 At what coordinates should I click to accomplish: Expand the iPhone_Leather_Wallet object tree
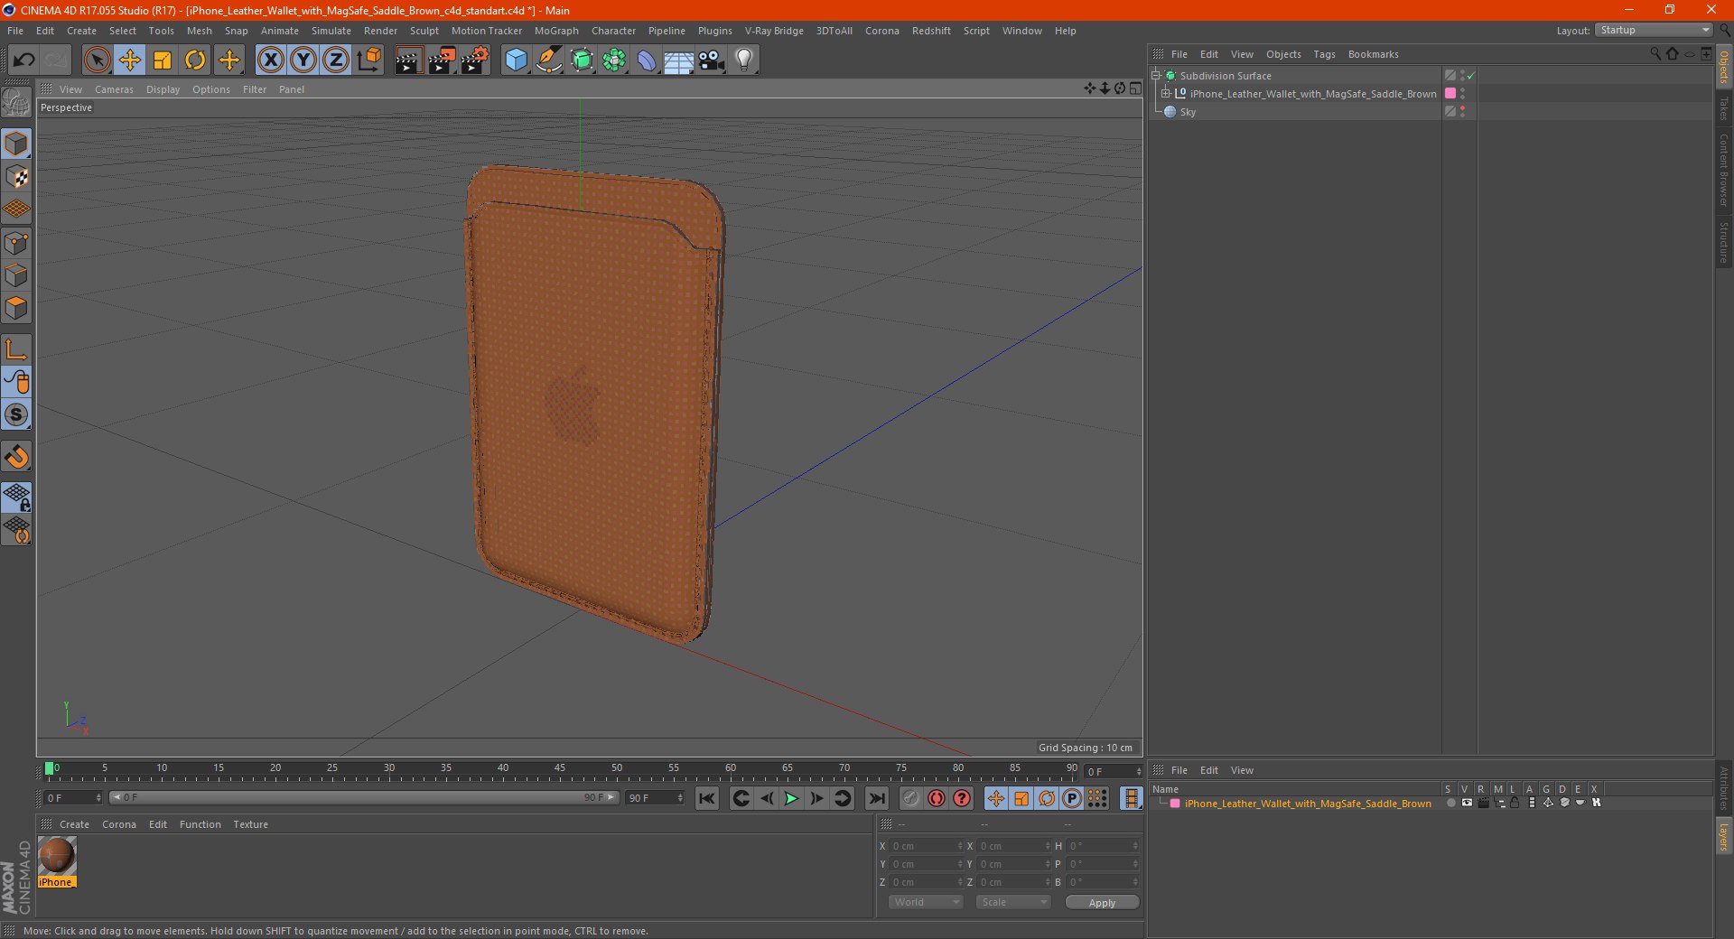[1166, 94]
